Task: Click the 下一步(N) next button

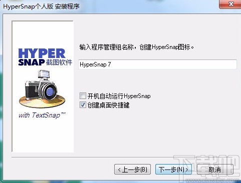Action: pyautogui.click(x=173, y=169)
